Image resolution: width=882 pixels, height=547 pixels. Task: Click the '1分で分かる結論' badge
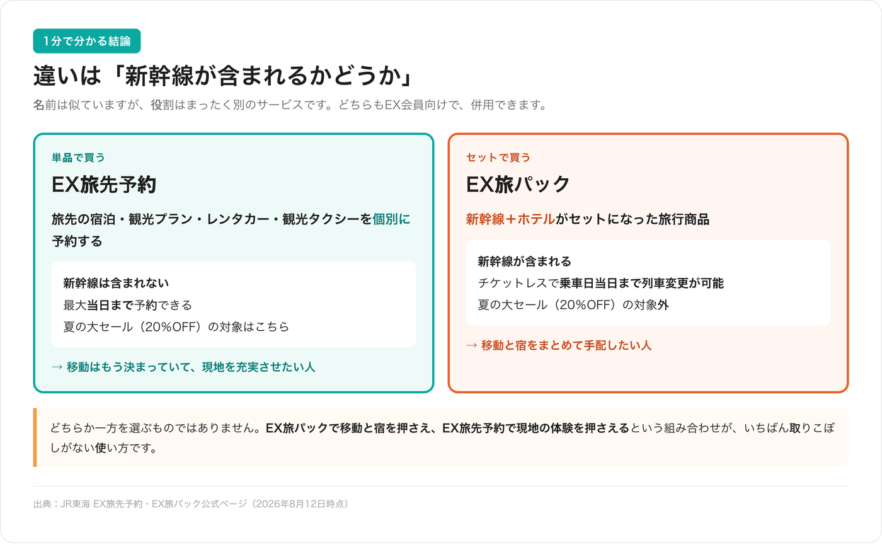[87, 41]
